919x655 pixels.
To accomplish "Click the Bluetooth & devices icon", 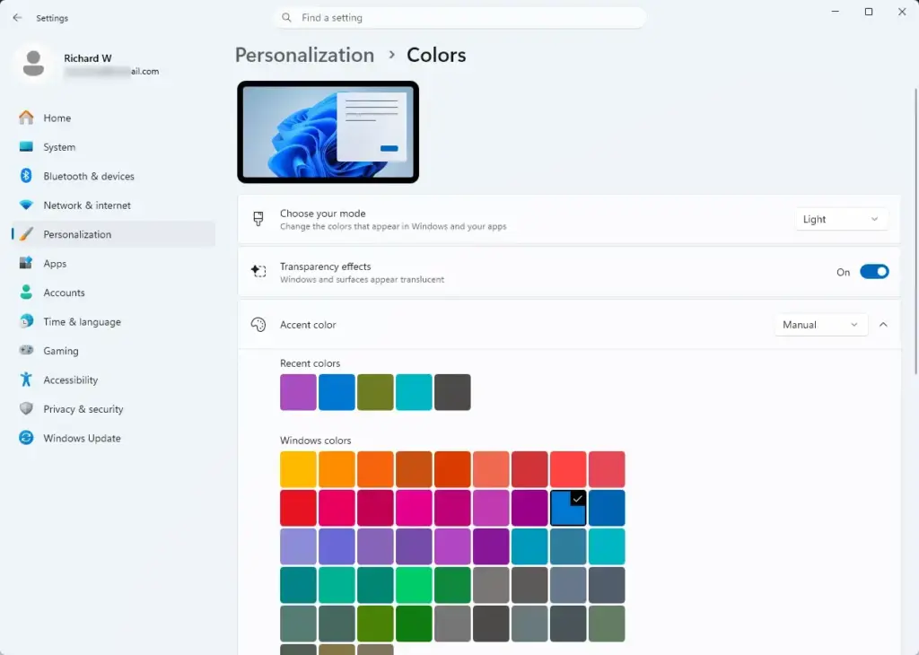I will [x=26, y=176].
